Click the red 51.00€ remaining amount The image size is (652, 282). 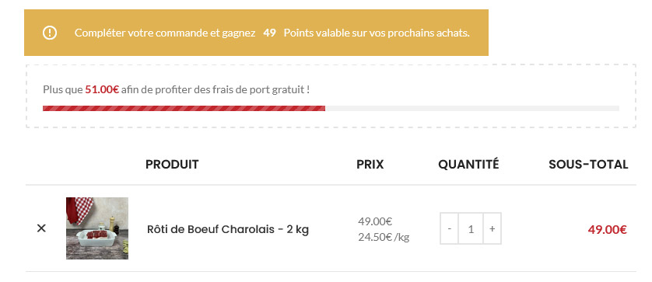pos(102,89)
